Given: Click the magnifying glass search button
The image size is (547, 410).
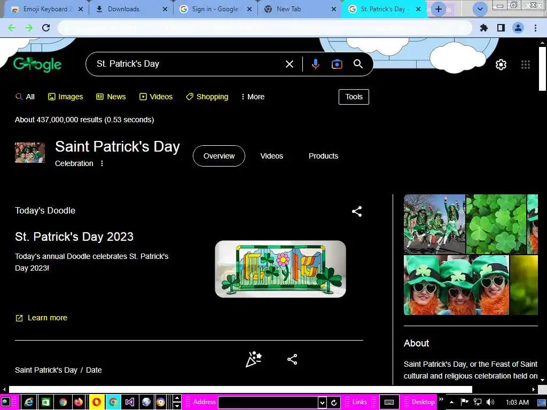Looking at the screenshot, I should (358, 64).
